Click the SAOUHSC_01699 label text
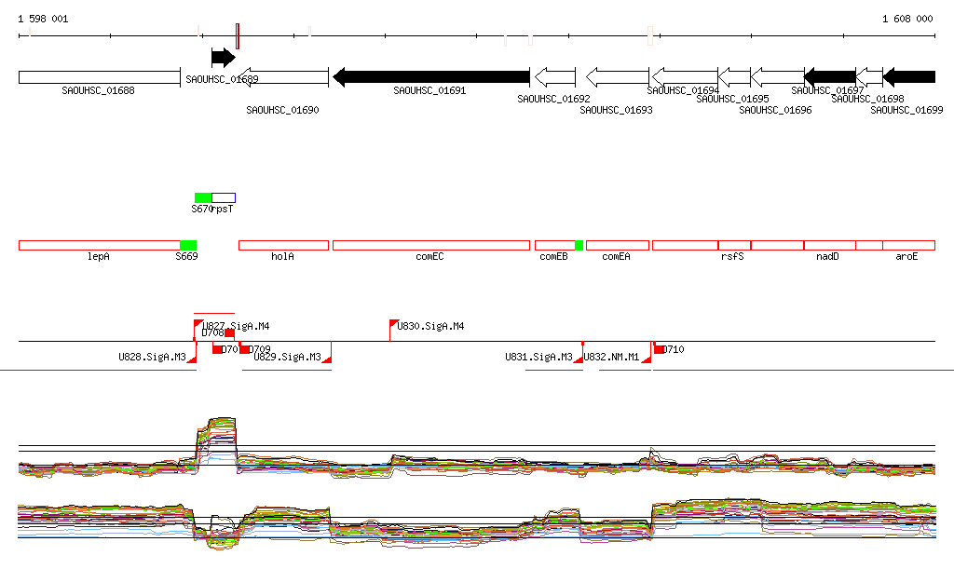 [x=906, y=110]
